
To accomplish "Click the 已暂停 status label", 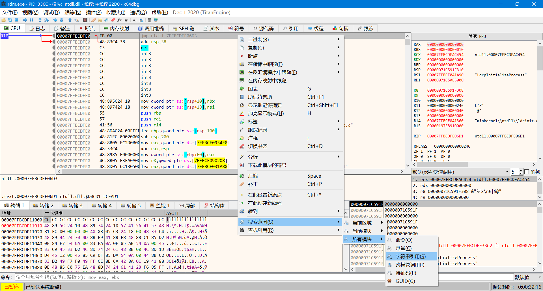I will point(12,287).
